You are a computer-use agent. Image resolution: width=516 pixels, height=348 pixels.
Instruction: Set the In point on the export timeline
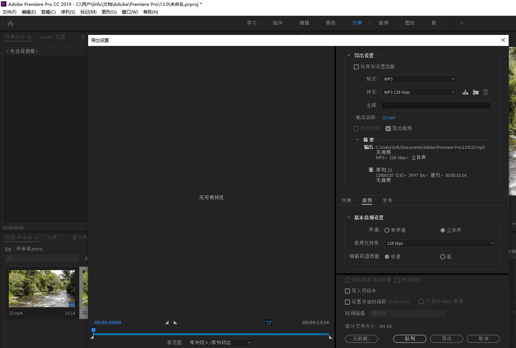tap(167, 322)
